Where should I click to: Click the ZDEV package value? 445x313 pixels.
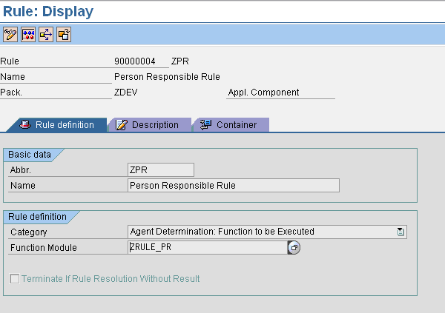point(126,92)
